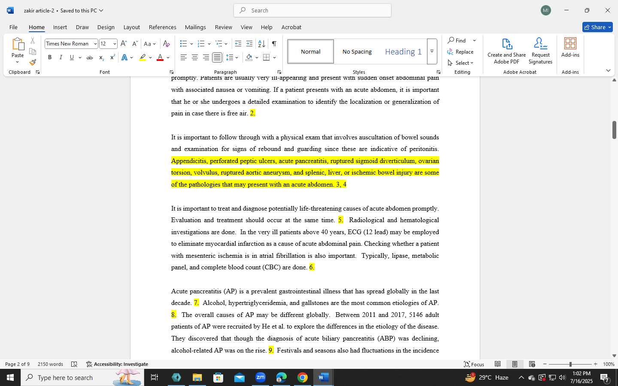This screenshot has width=618, height=386.
Task: Shrink font size with smaller A icon
Action: tap(135, 44)
